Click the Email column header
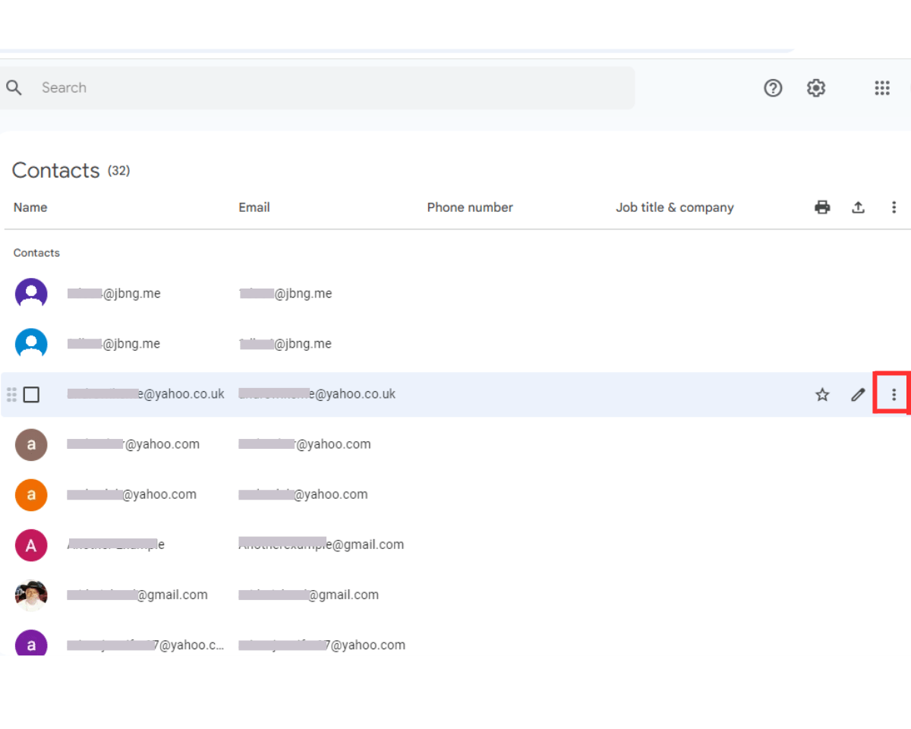Screen dimensions: 911x729 pos(254,207)
